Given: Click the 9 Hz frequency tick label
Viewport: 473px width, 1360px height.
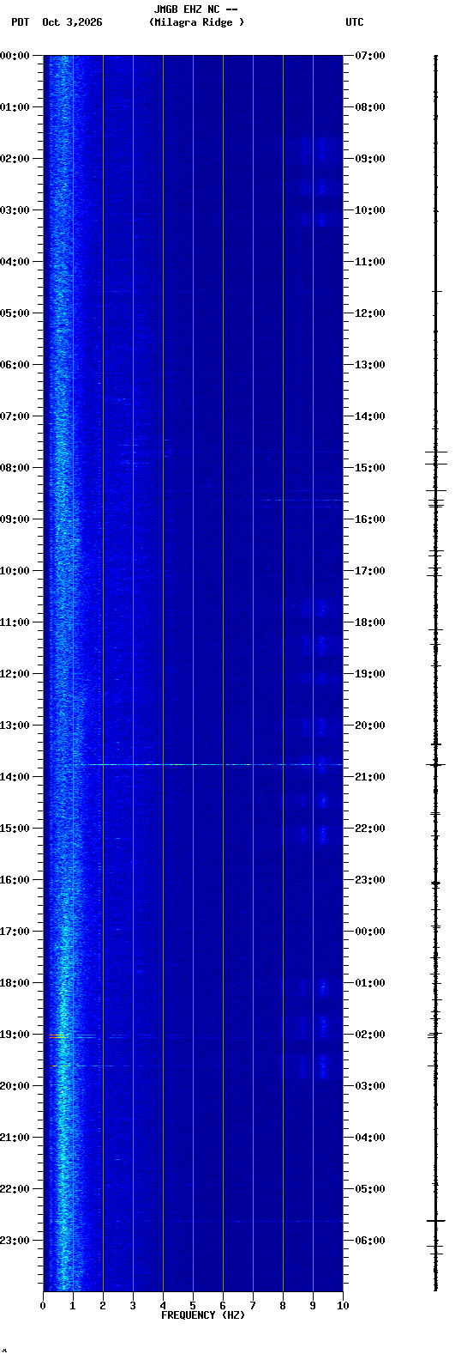Looking at the screenshot, I should tap(313, 1306).
